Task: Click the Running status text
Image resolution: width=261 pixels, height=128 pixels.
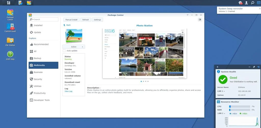Action: tap(68, 59)
